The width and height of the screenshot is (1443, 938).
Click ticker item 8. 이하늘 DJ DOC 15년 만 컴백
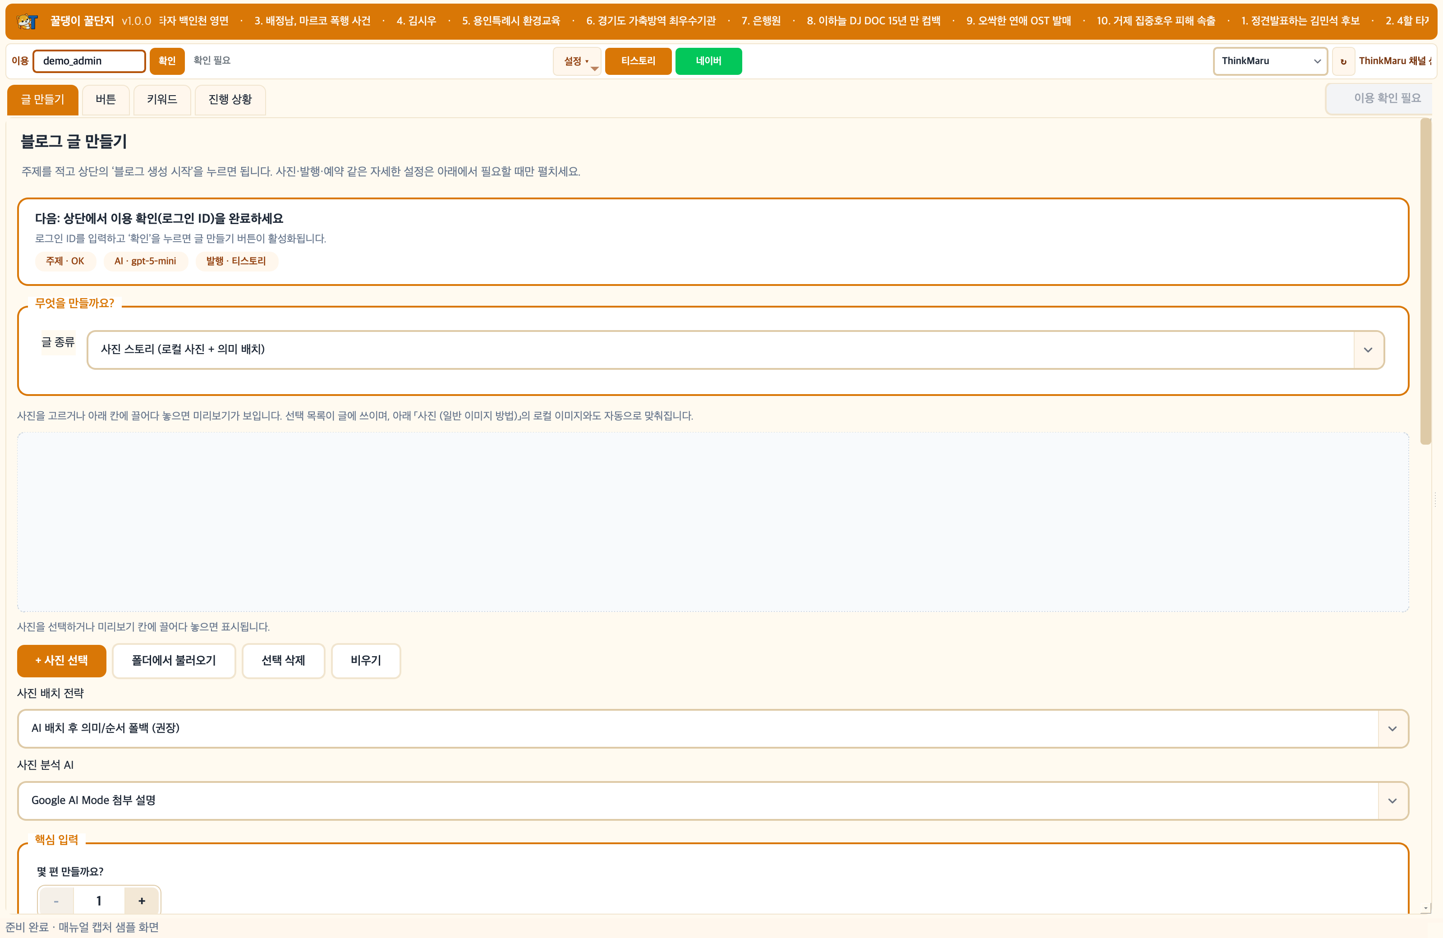pos(873,21)
